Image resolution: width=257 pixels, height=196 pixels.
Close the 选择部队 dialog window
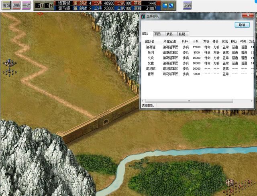[x=248, y=16]
